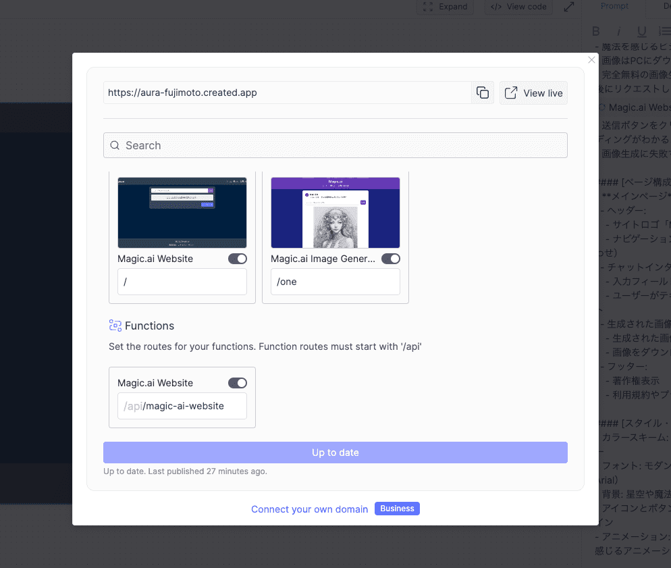This screenshot has width=671, height=568.
Task: Toggle the Magic.ai Website page switch
Action: [x=238, y=259]
